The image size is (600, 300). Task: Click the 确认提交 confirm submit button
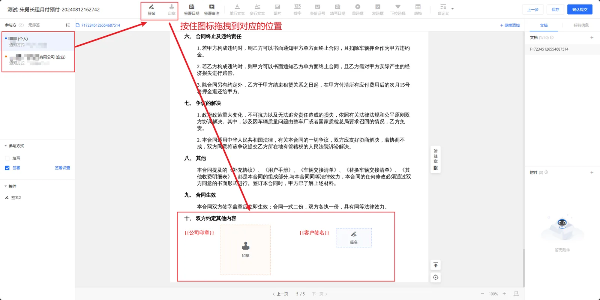[580, 9]
